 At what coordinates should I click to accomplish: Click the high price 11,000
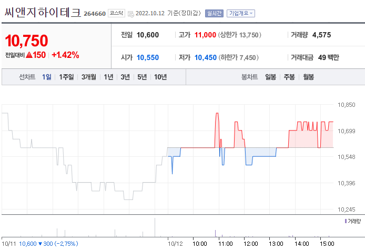coord(205,35)
